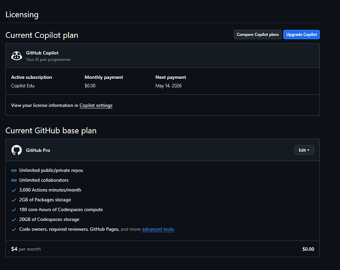Click checkmark beside 180 core-hours of Codespaces
This screenshot has height=270, width=340.
pyautogui.click(x=14, y=210)
